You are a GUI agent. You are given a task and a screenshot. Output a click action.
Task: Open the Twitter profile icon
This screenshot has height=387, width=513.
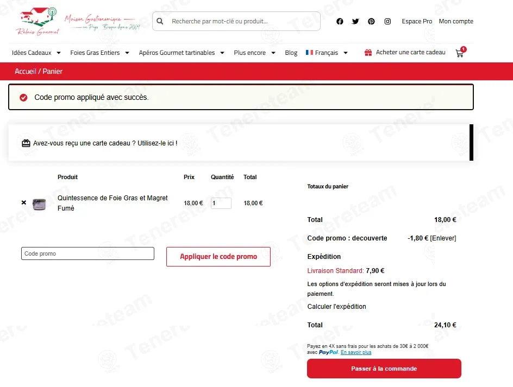click(x=355, y=21)
